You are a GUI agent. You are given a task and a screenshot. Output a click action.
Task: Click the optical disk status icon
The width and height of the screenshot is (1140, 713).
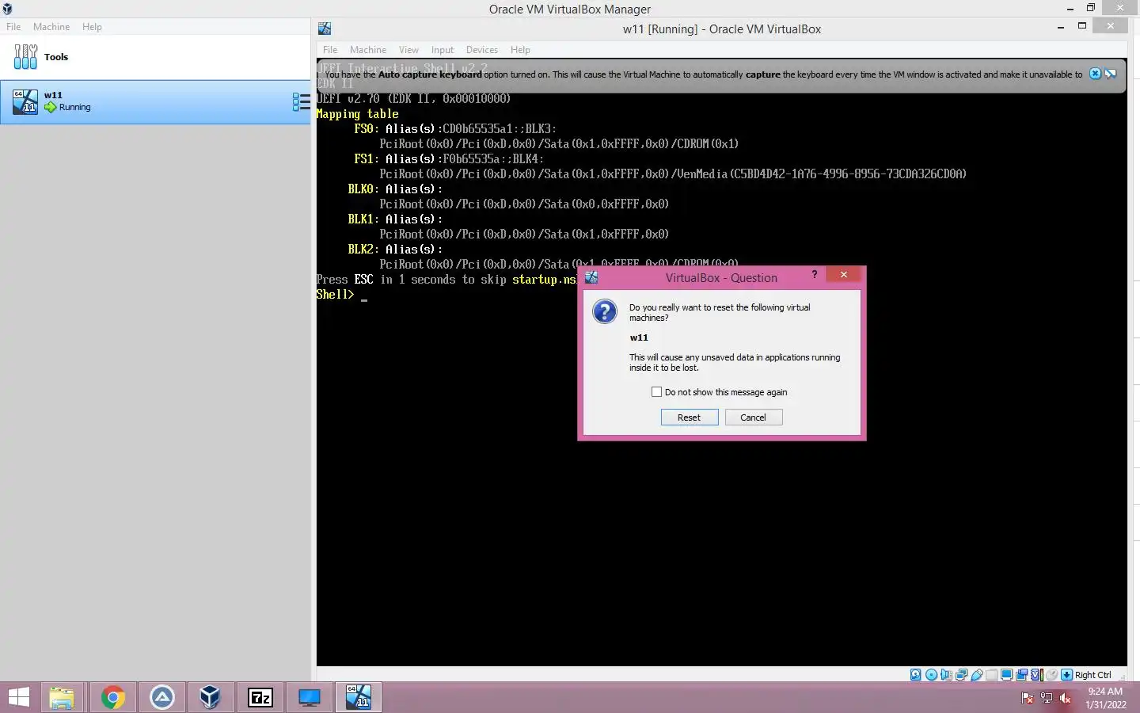(x=931, y=675)
